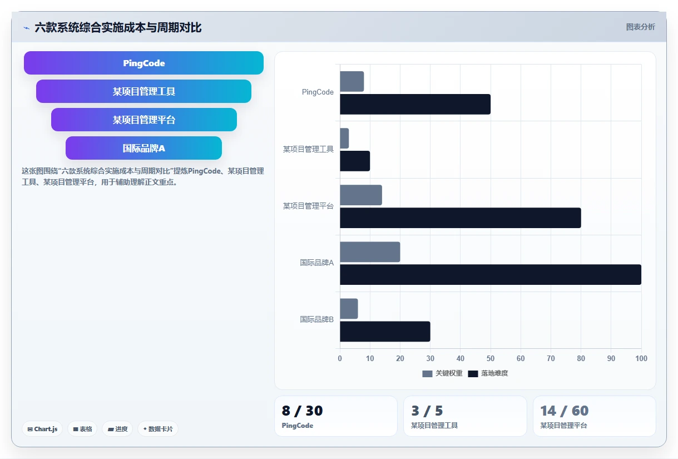Click 某项目管理平台's gray 关键权重 bar
The width and height of the screenshot is (678, 459).
pos(361,195)
